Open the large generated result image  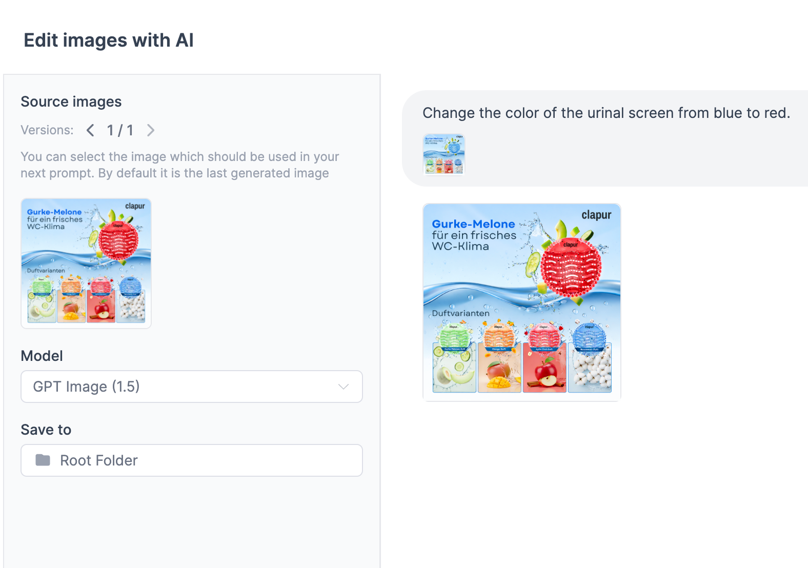[x=521, y=302]
